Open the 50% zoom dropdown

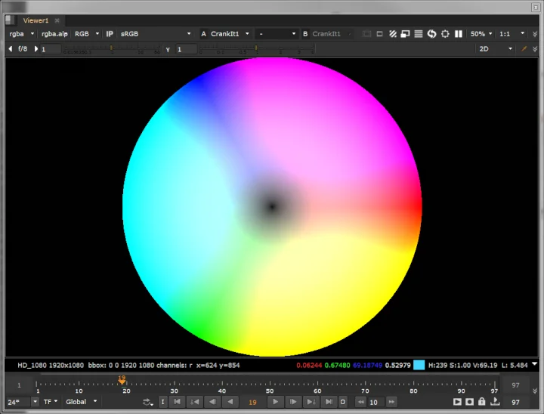[x=481, y=34]
